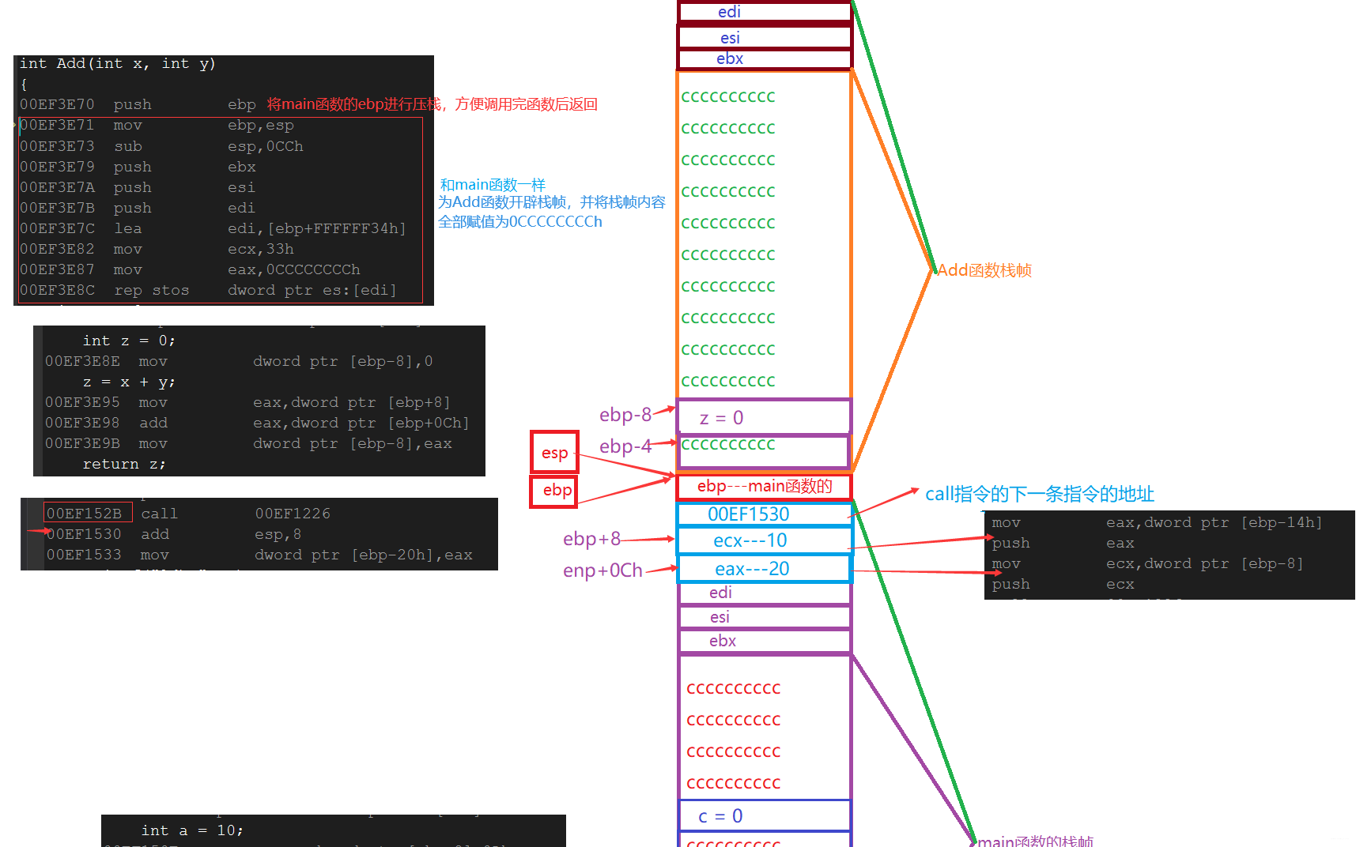Click the blue 00EF1530 return address cell
Screen dimensions: 1356x847
coord(765,514)
